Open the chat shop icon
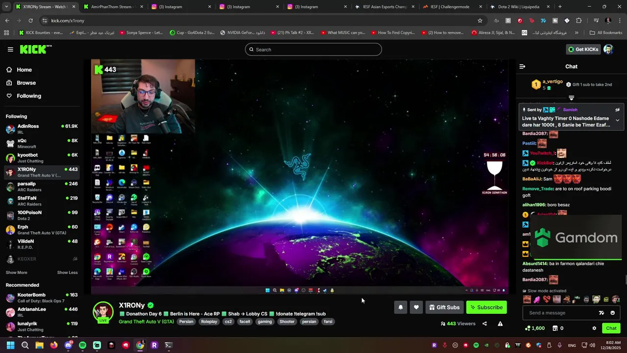The image size is (627, 353). [x=555, y=328]
